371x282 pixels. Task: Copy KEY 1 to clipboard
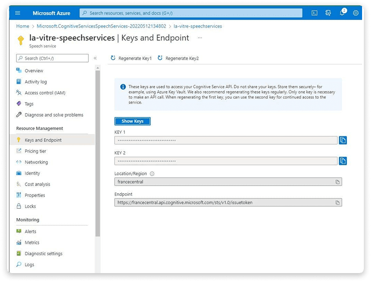click(343, 140)
